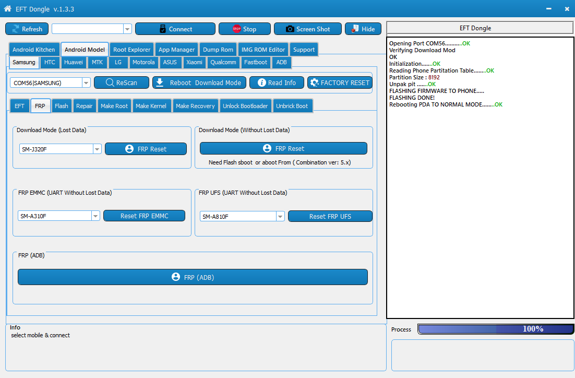Expand the COM56|SAMSUNG port dropdown
Viewport: 575px width, 378px height.
86,82
